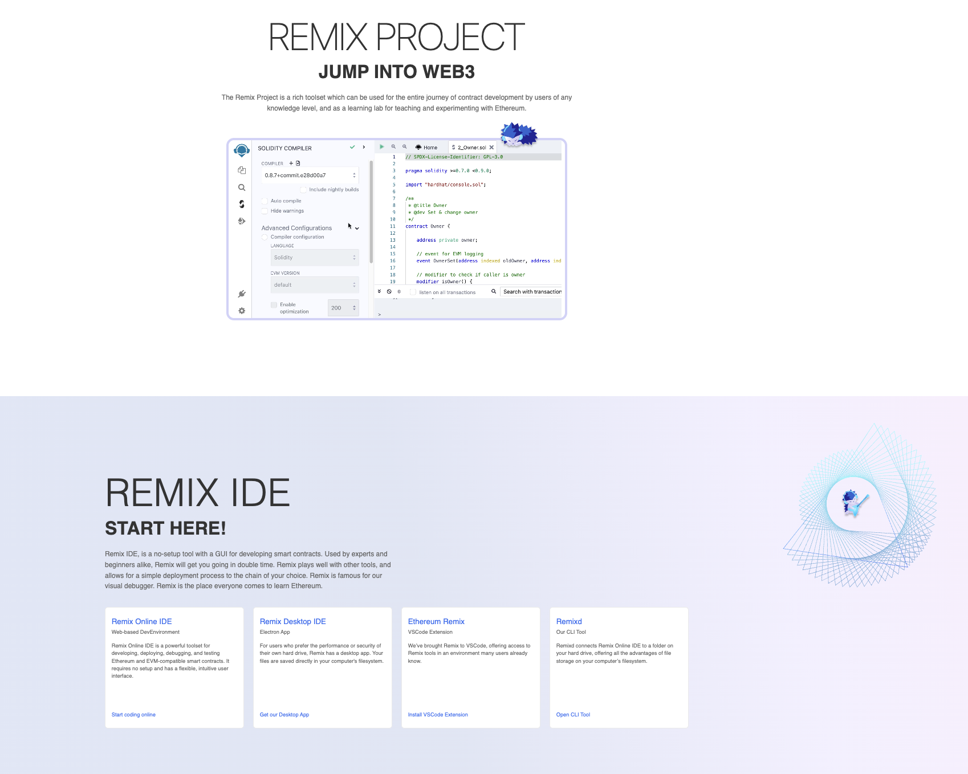The height and width of the screenshot is (774, 968).
Task: Click the REMIX IDE heading
Action: (x=198, y=493)
